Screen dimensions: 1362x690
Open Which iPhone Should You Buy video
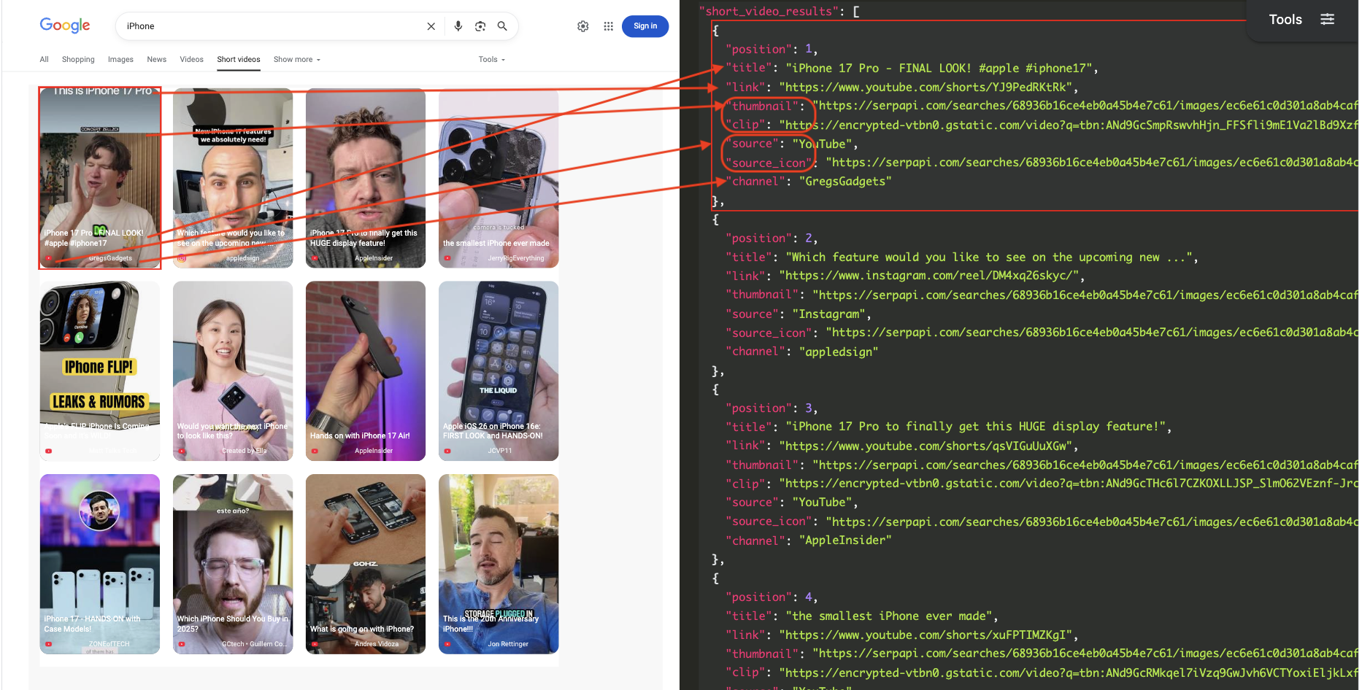tap(233, 565)
